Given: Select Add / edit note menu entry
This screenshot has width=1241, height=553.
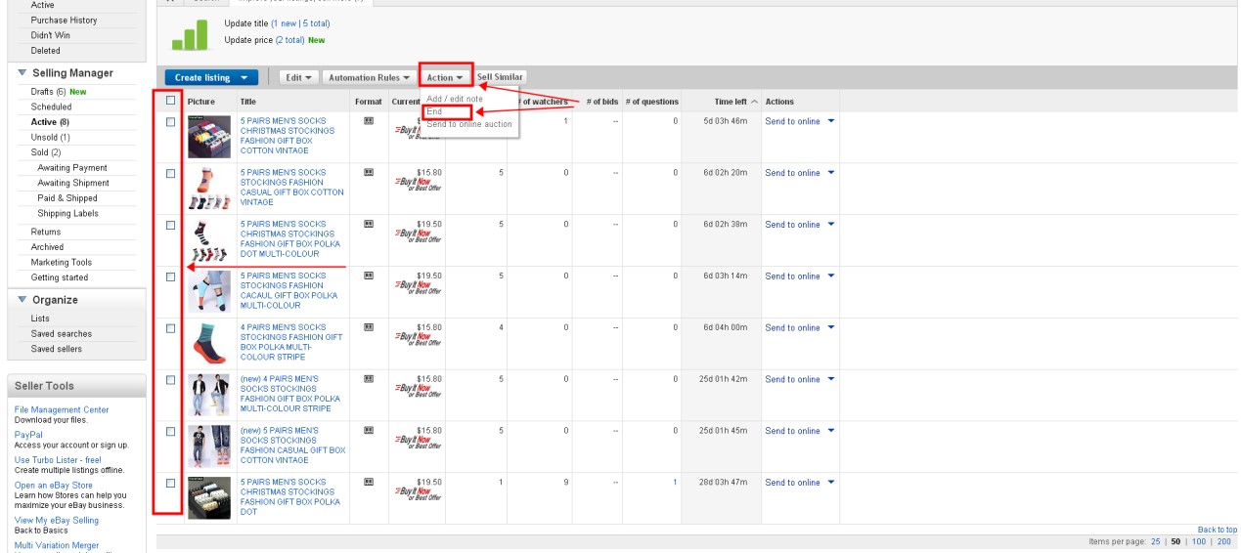Looking at the screenshot, I should pos(455,99).
